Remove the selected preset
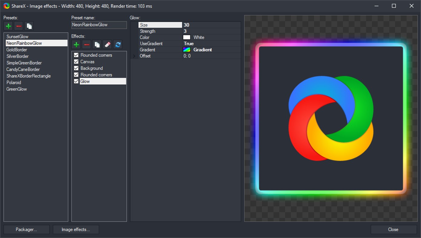 point(18,26)
